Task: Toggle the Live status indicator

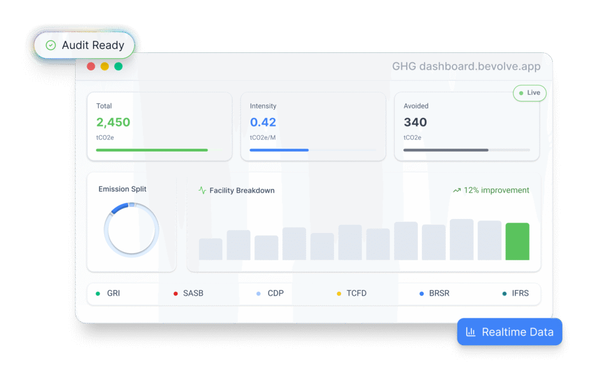Action: (x=529, y=93)
